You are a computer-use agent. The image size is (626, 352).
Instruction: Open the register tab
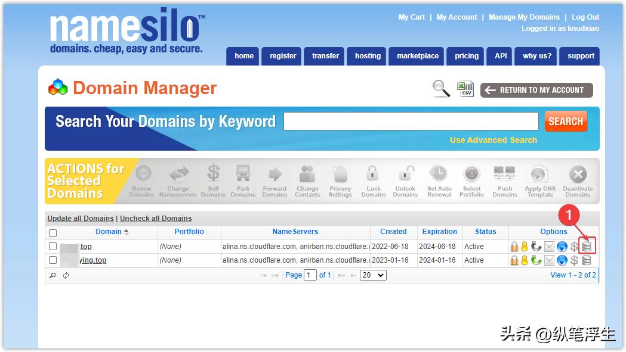(x=282, y=56)
